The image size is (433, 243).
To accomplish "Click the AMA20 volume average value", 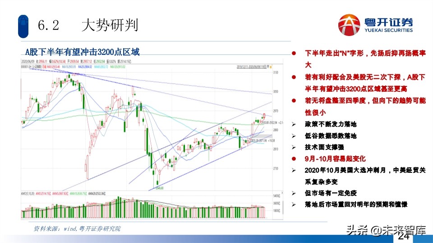I will (97, 193).
